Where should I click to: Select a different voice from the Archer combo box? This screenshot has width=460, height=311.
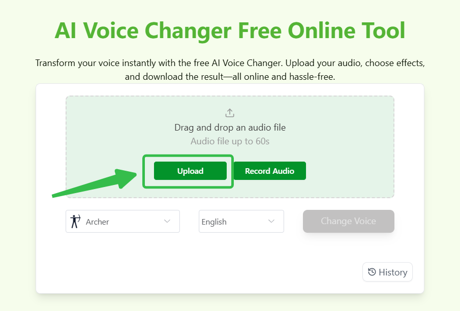(122, 221)
